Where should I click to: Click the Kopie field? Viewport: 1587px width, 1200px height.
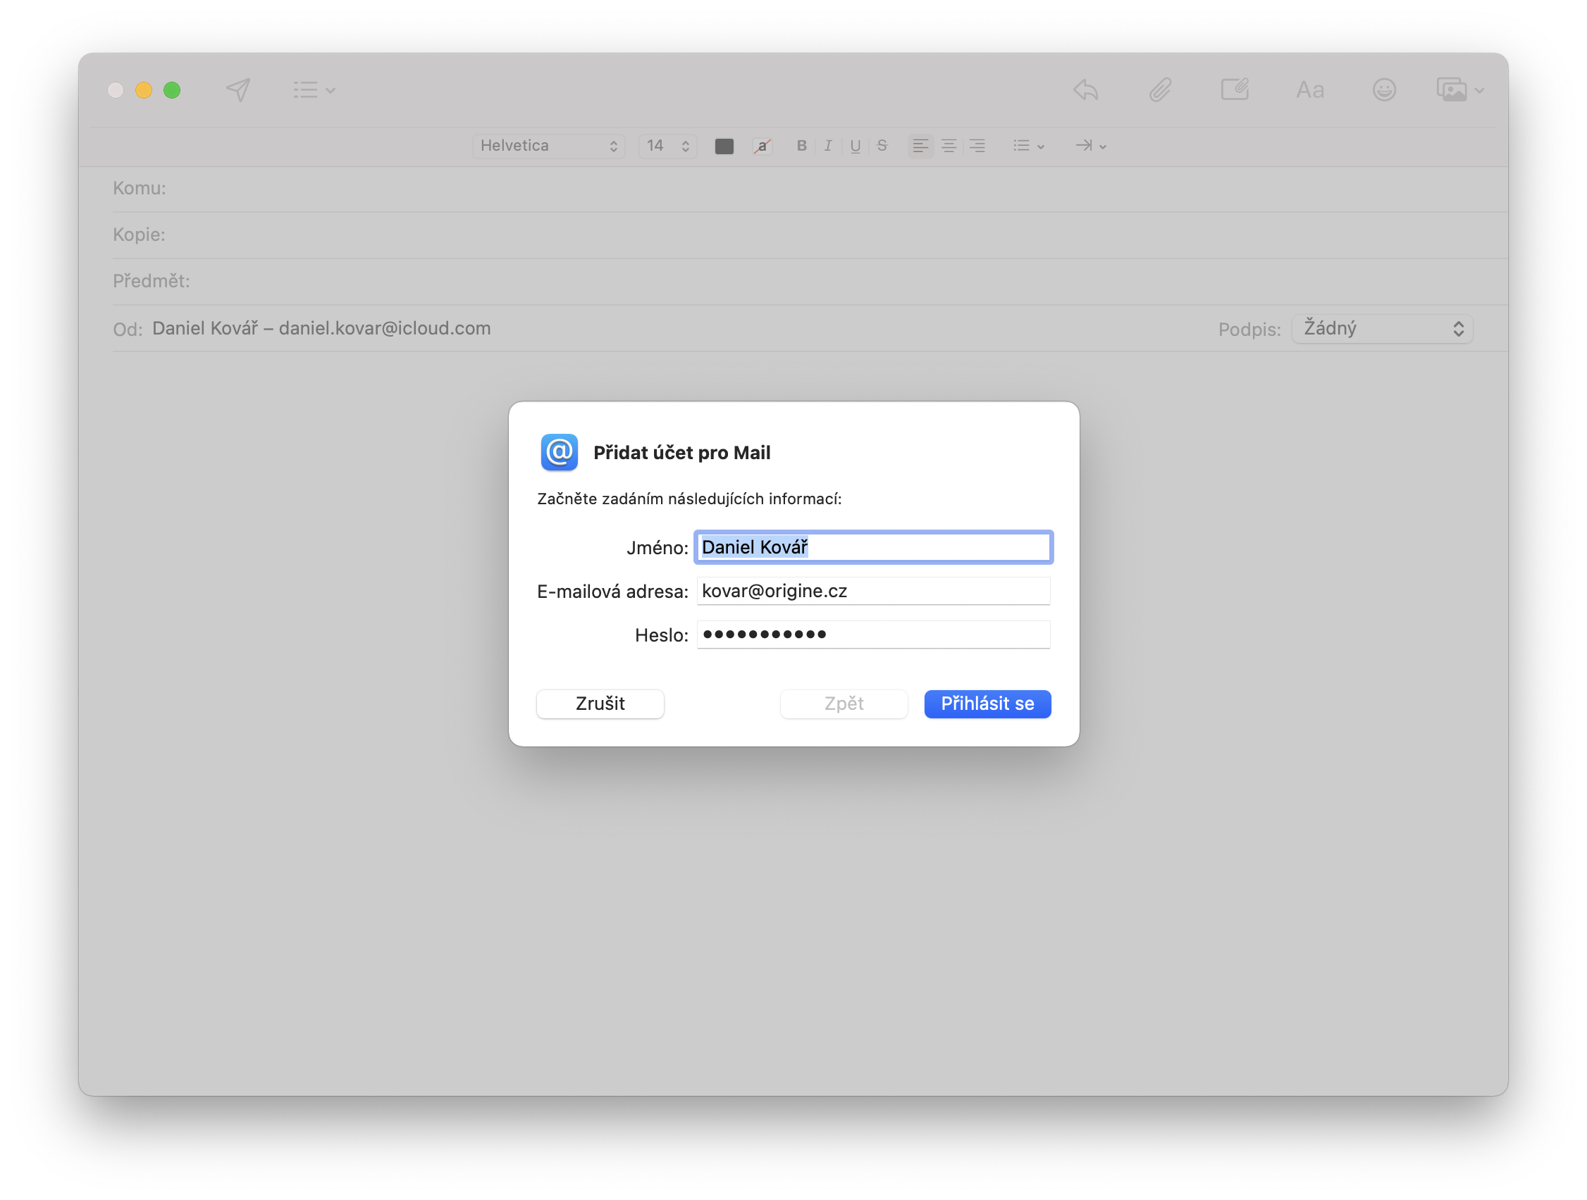809,235
